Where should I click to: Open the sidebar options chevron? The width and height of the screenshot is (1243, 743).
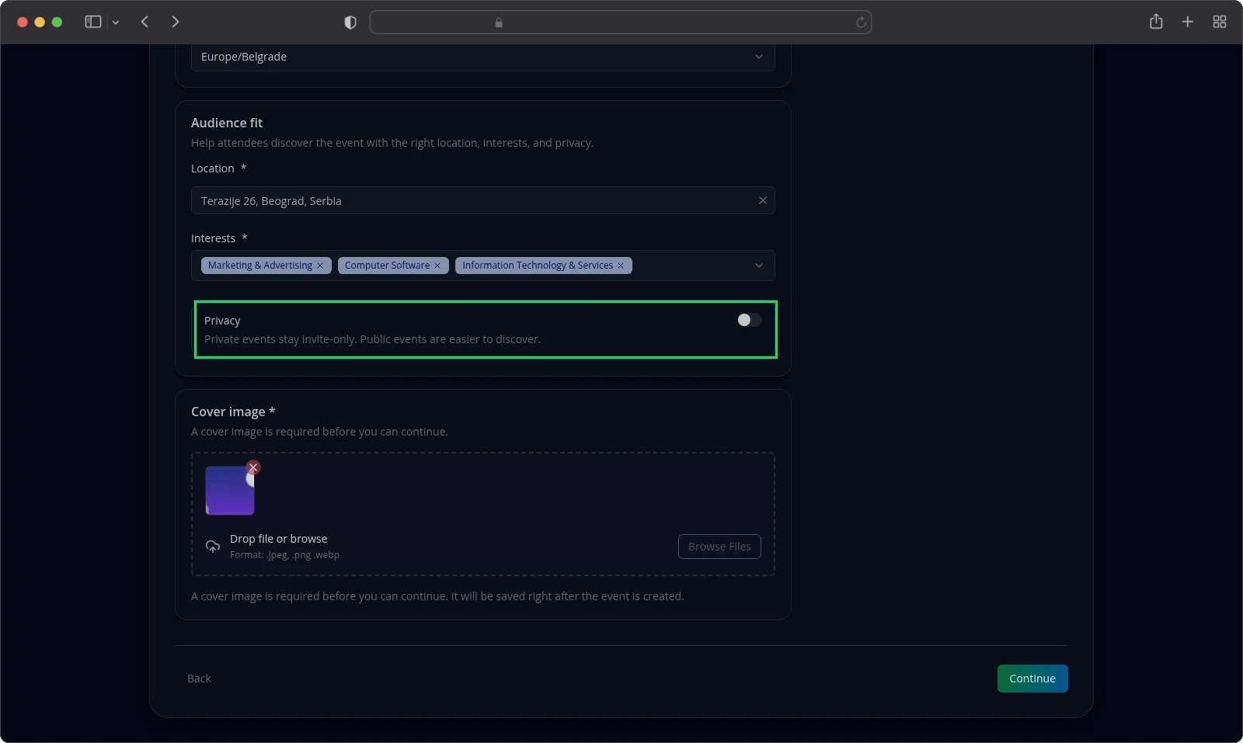click(116, 23)
